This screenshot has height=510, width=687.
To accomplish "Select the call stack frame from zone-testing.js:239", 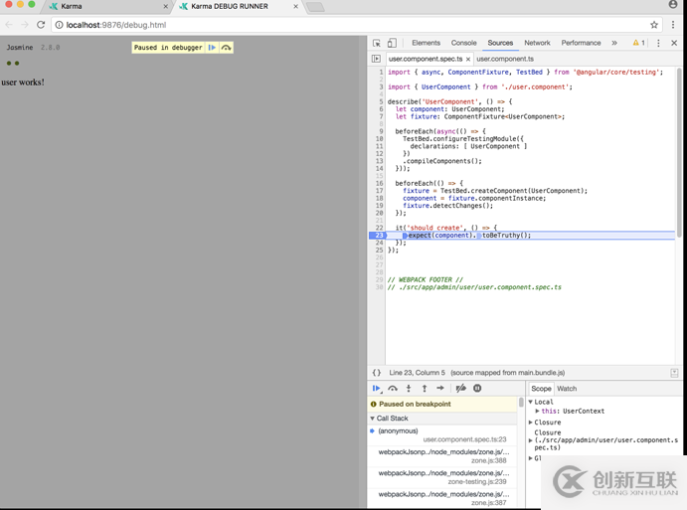I will (x=442, y=477).
